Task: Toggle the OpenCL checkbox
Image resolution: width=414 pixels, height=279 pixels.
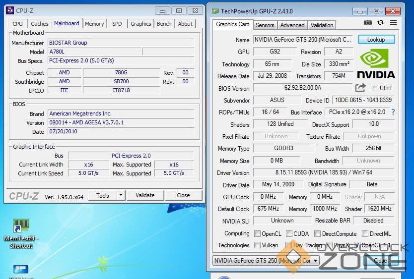Action: pos(257,234)
